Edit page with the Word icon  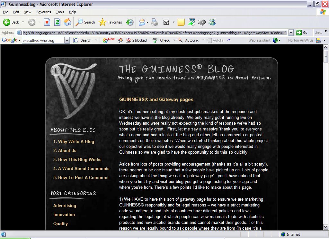click(166, 22)
